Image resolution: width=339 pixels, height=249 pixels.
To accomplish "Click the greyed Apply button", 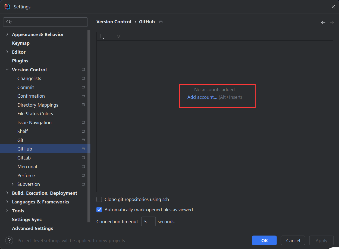I will coord(321,241).
